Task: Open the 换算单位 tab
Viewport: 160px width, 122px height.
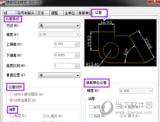Action: tap(84, 13)
